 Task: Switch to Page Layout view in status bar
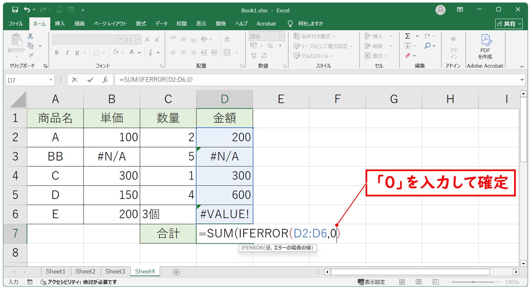[x=418, y=282]
